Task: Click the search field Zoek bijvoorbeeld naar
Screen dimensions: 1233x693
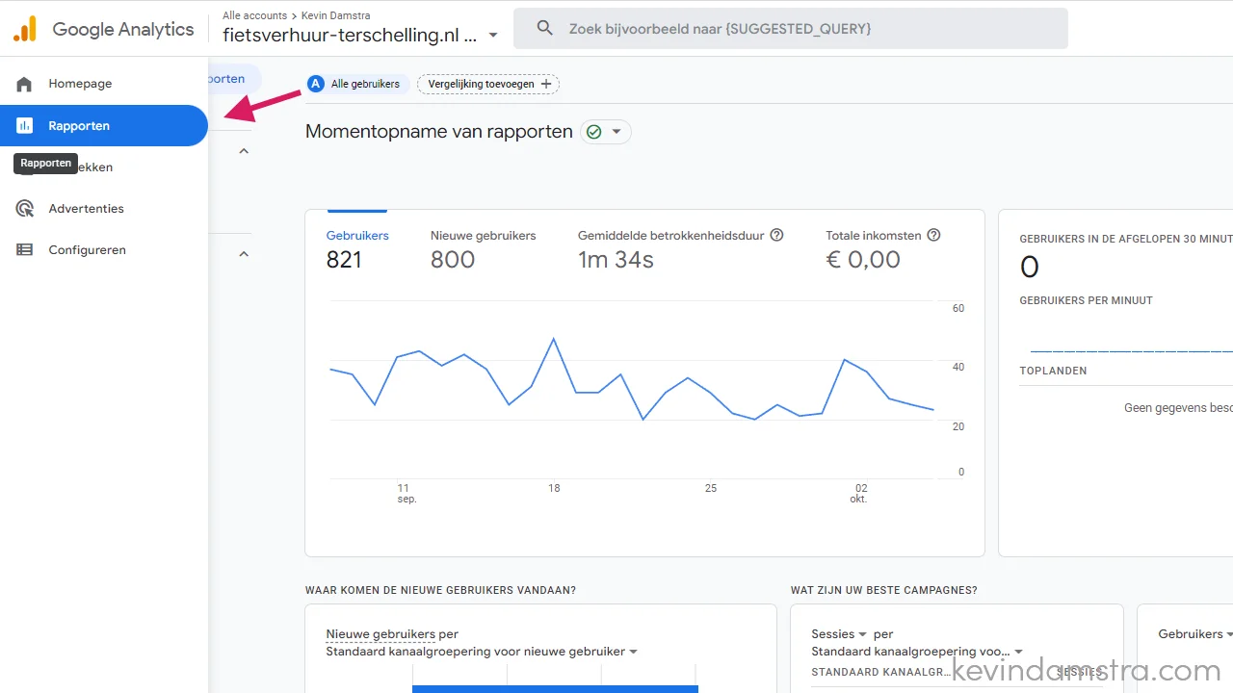Action: [x=791, y=29]
